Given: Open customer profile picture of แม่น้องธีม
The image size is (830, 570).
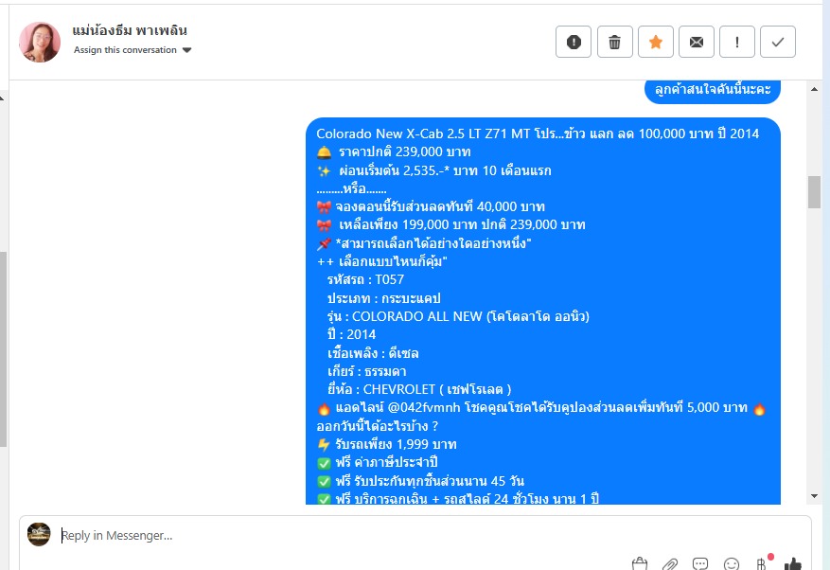Looking at the screenshot, I should pyautogui.click(x=40, y=42).
